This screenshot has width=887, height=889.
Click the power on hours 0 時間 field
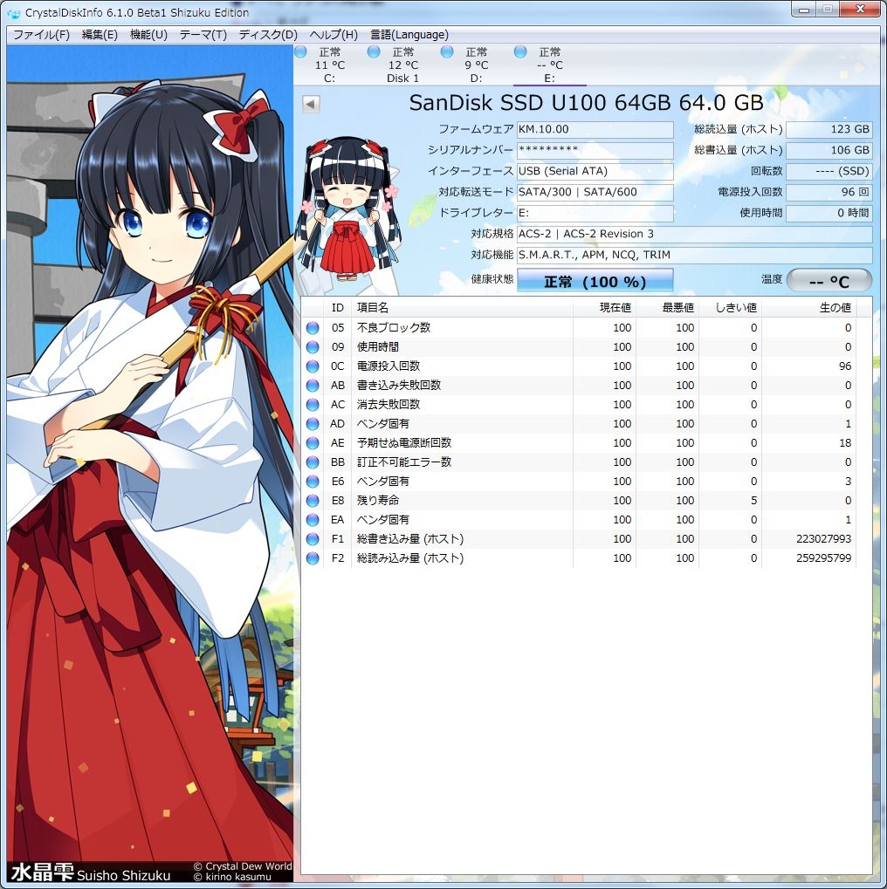[829, 213]
